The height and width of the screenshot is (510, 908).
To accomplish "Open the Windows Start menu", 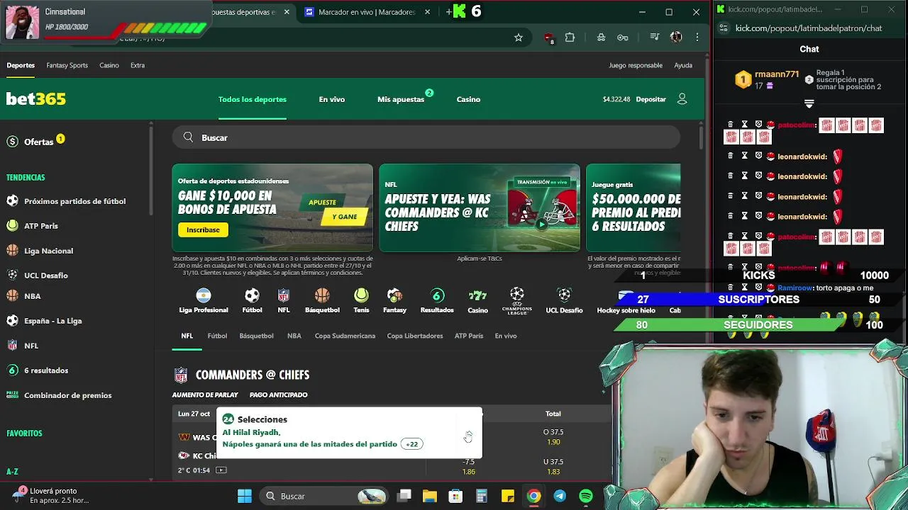I will point(244,496).
